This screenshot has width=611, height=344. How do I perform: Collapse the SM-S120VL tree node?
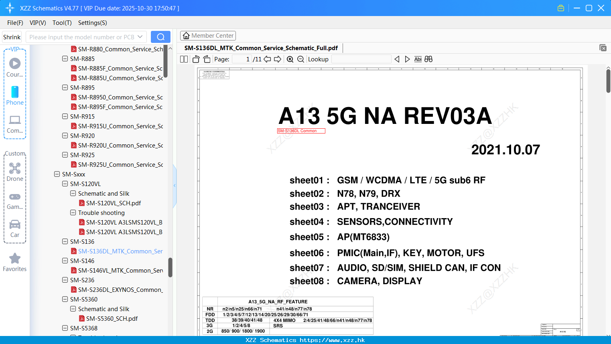pos(65,184)
